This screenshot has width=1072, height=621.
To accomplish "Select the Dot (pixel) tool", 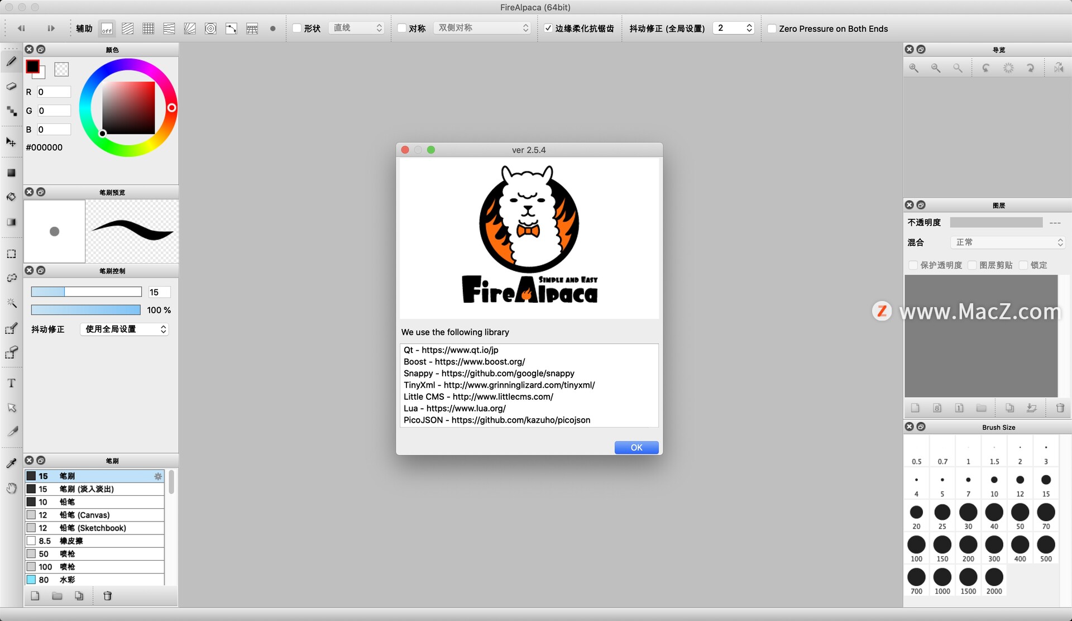I will pyautogui.click(x=11, y=111).
